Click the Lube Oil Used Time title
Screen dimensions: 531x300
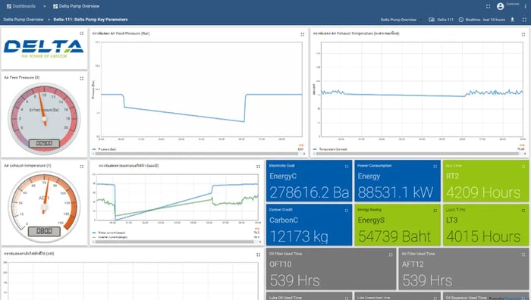pos(285,298)
